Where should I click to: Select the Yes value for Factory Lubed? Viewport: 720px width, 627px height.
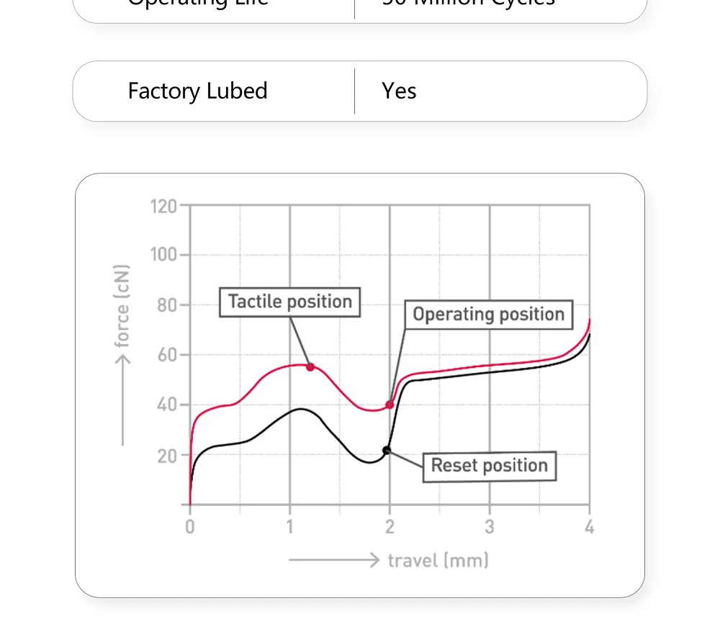click(399, 91)
